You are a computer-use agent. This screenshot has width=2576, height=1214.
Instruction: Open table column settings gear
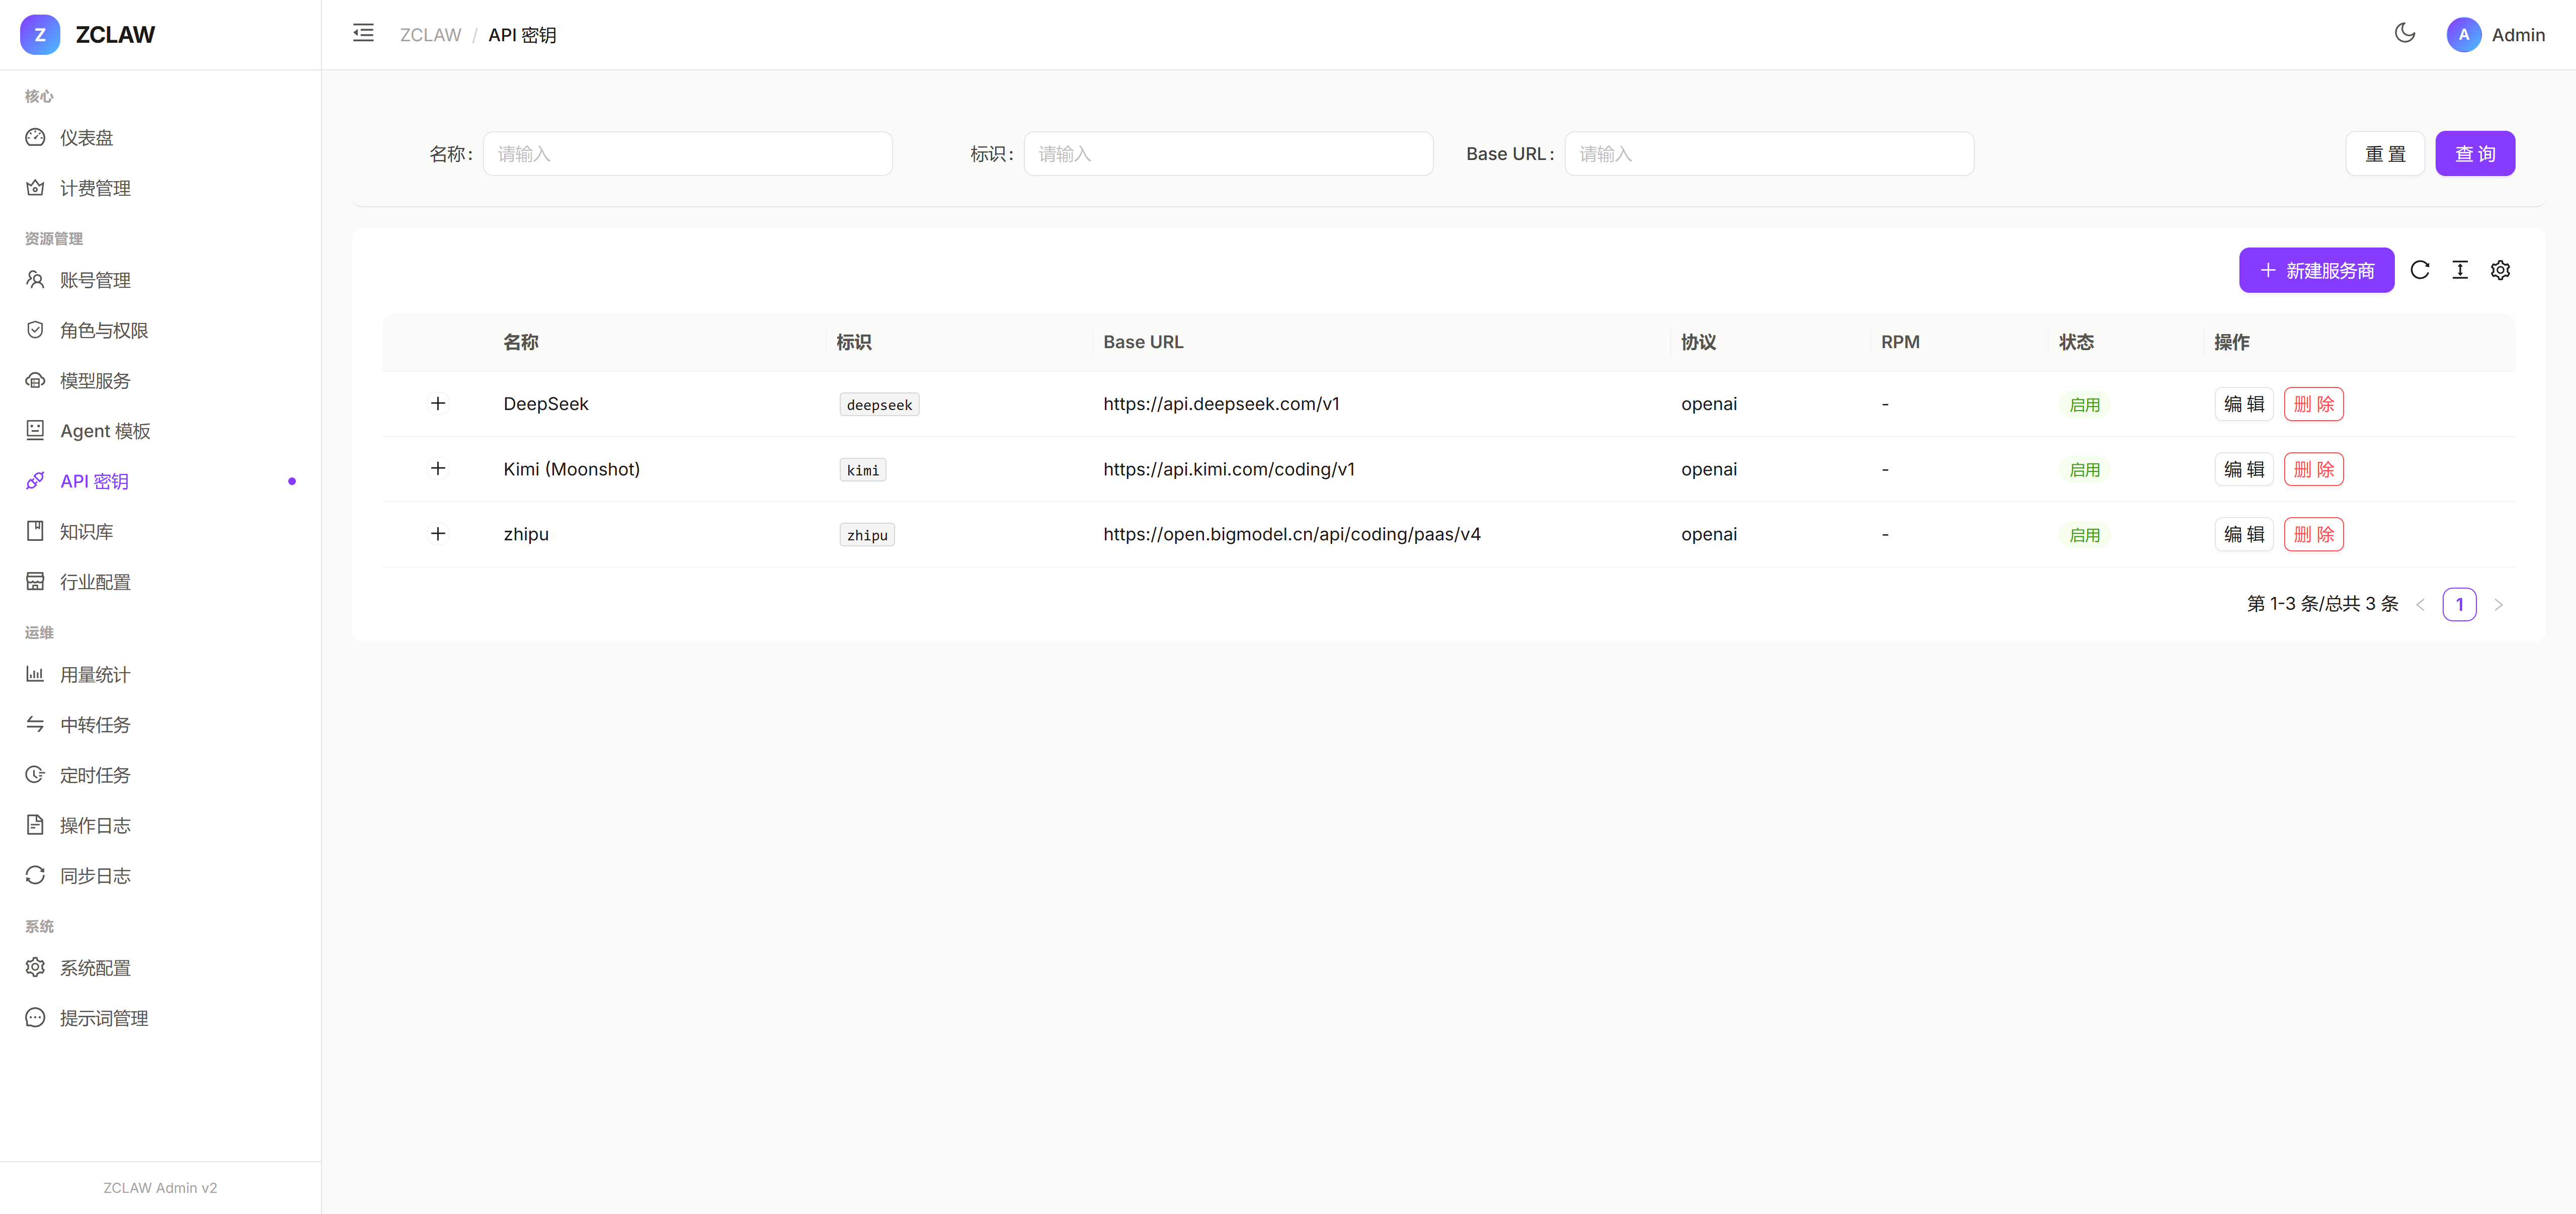coord(2500,270)
